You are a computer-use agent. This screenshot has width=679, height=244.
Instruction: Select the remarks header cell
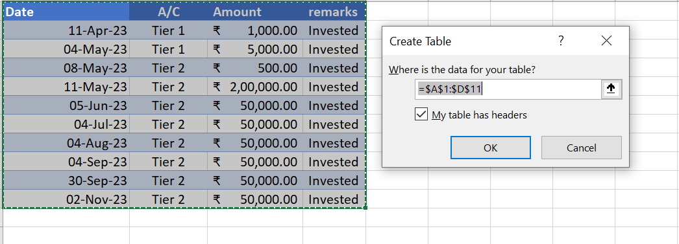tap(334, 12)
